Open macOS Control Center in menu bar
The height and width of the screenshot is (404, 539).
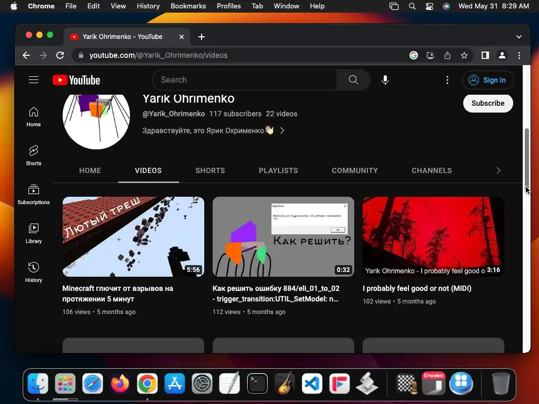click(x=430, y=6)
